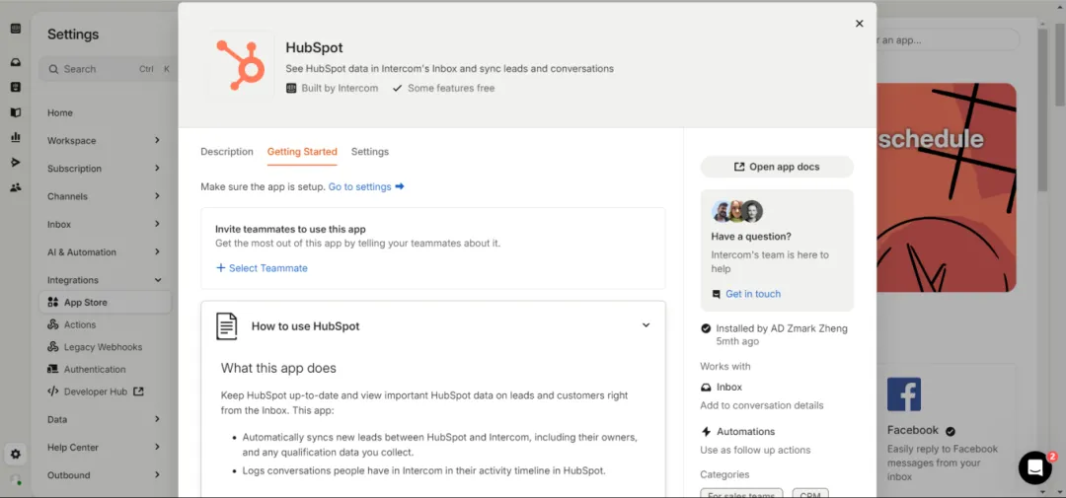Close the HubSpot app dialog
The height and width of the screenshot is (498, 1066).
pos(859,24)
